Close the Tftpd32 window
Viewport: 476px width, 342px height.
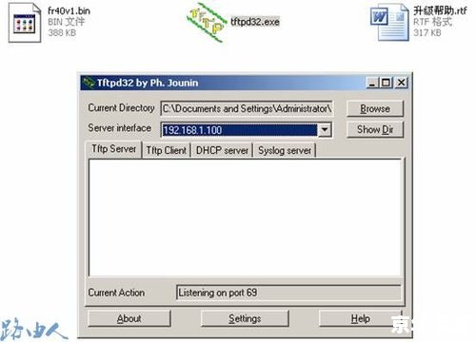point(401,83)
